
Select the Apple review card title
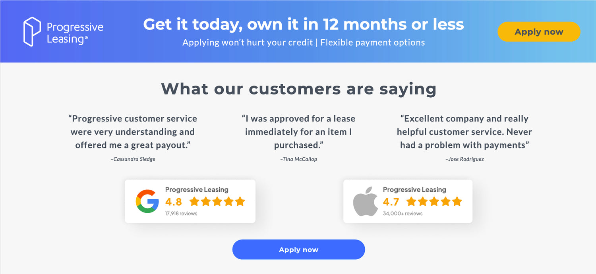(x=414, y=190)
